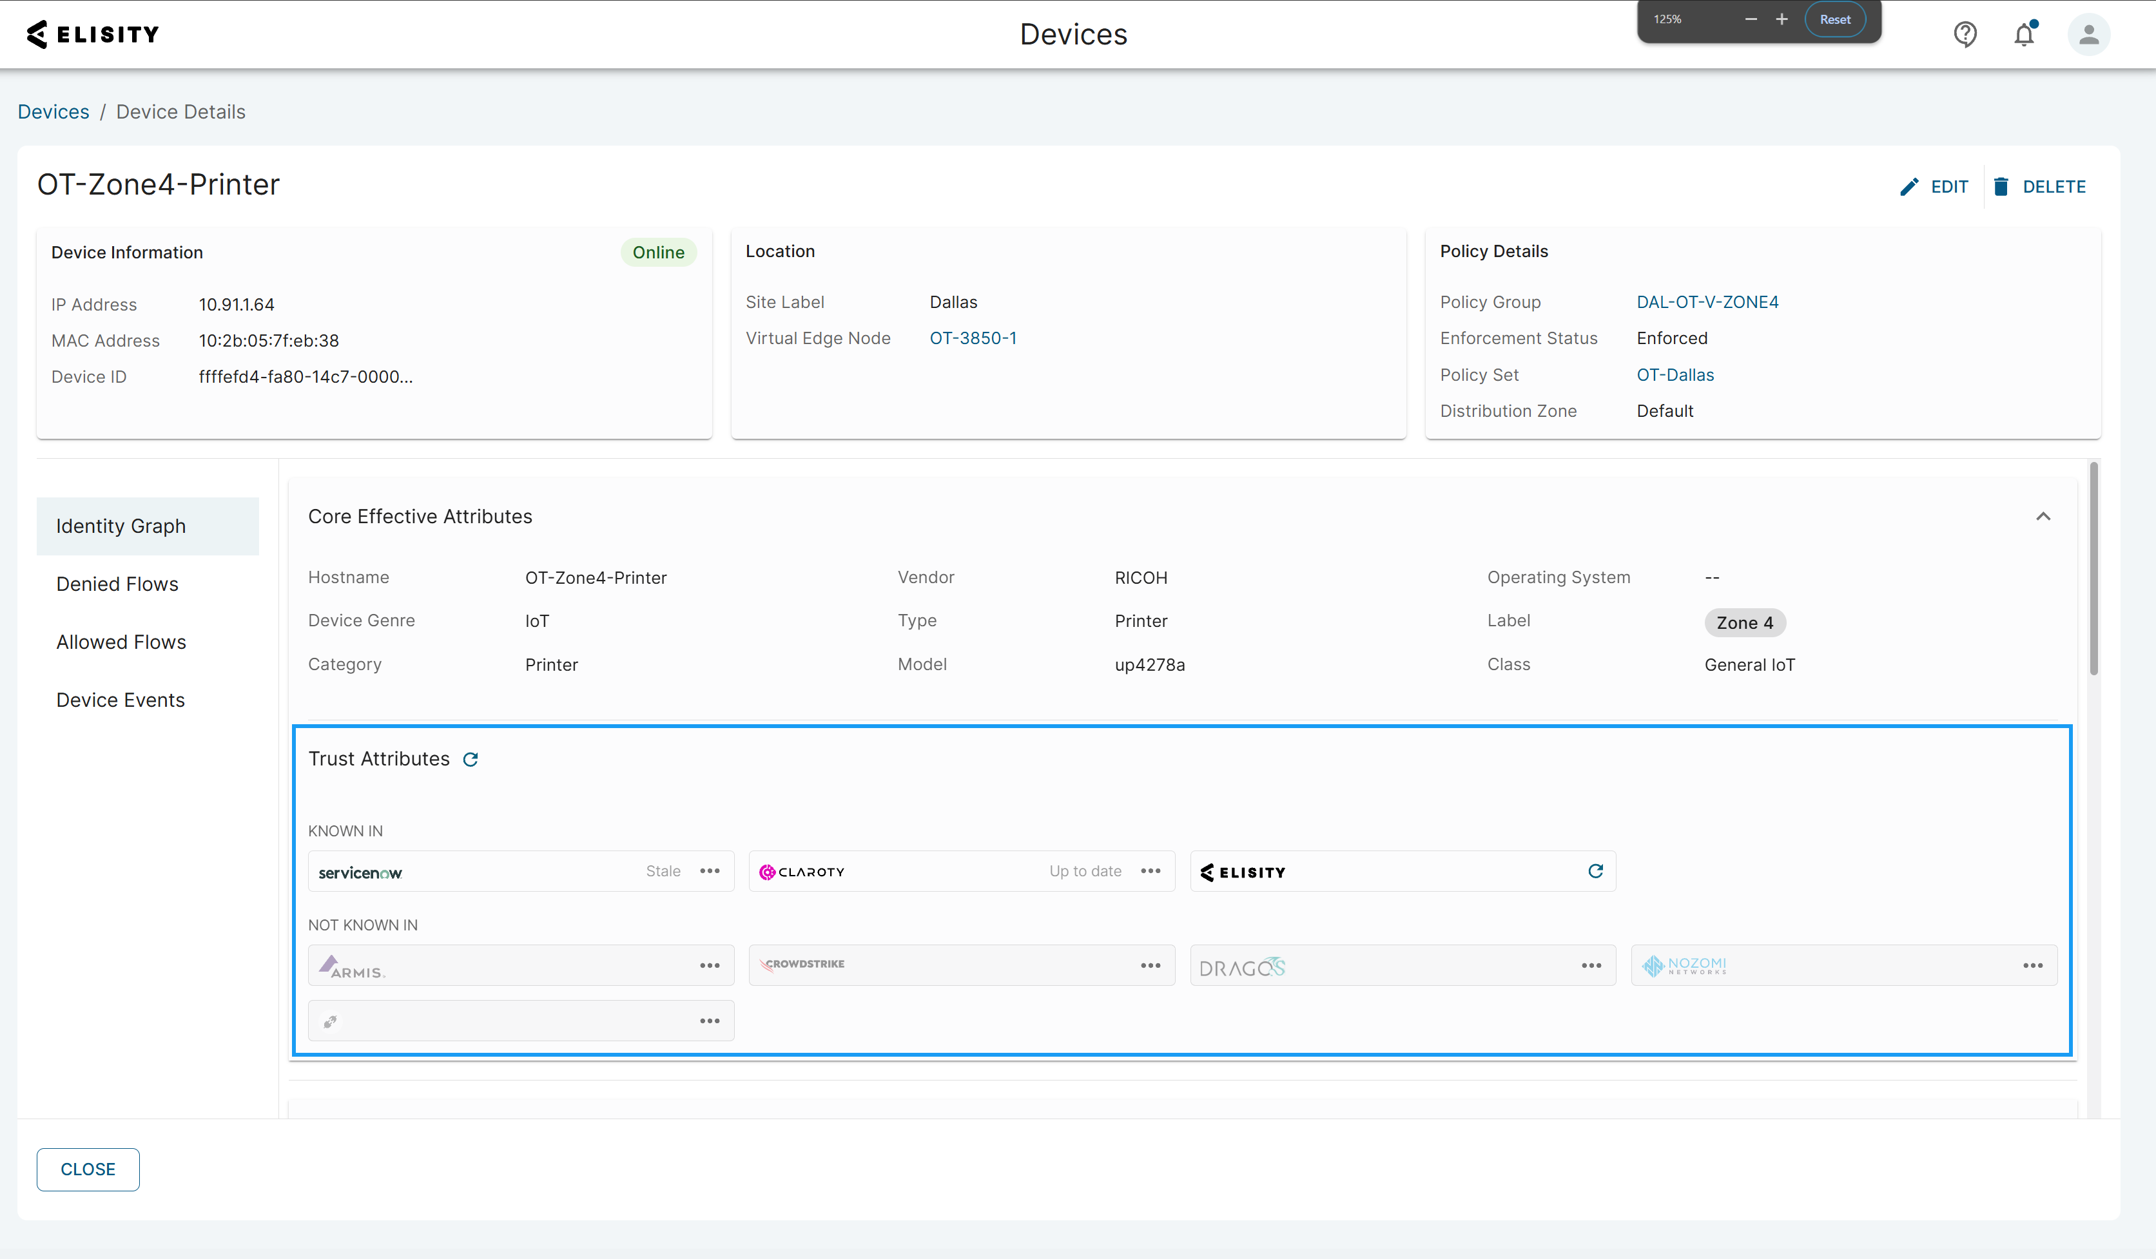Click the CLOSE button

click(x=88, y=1169)
